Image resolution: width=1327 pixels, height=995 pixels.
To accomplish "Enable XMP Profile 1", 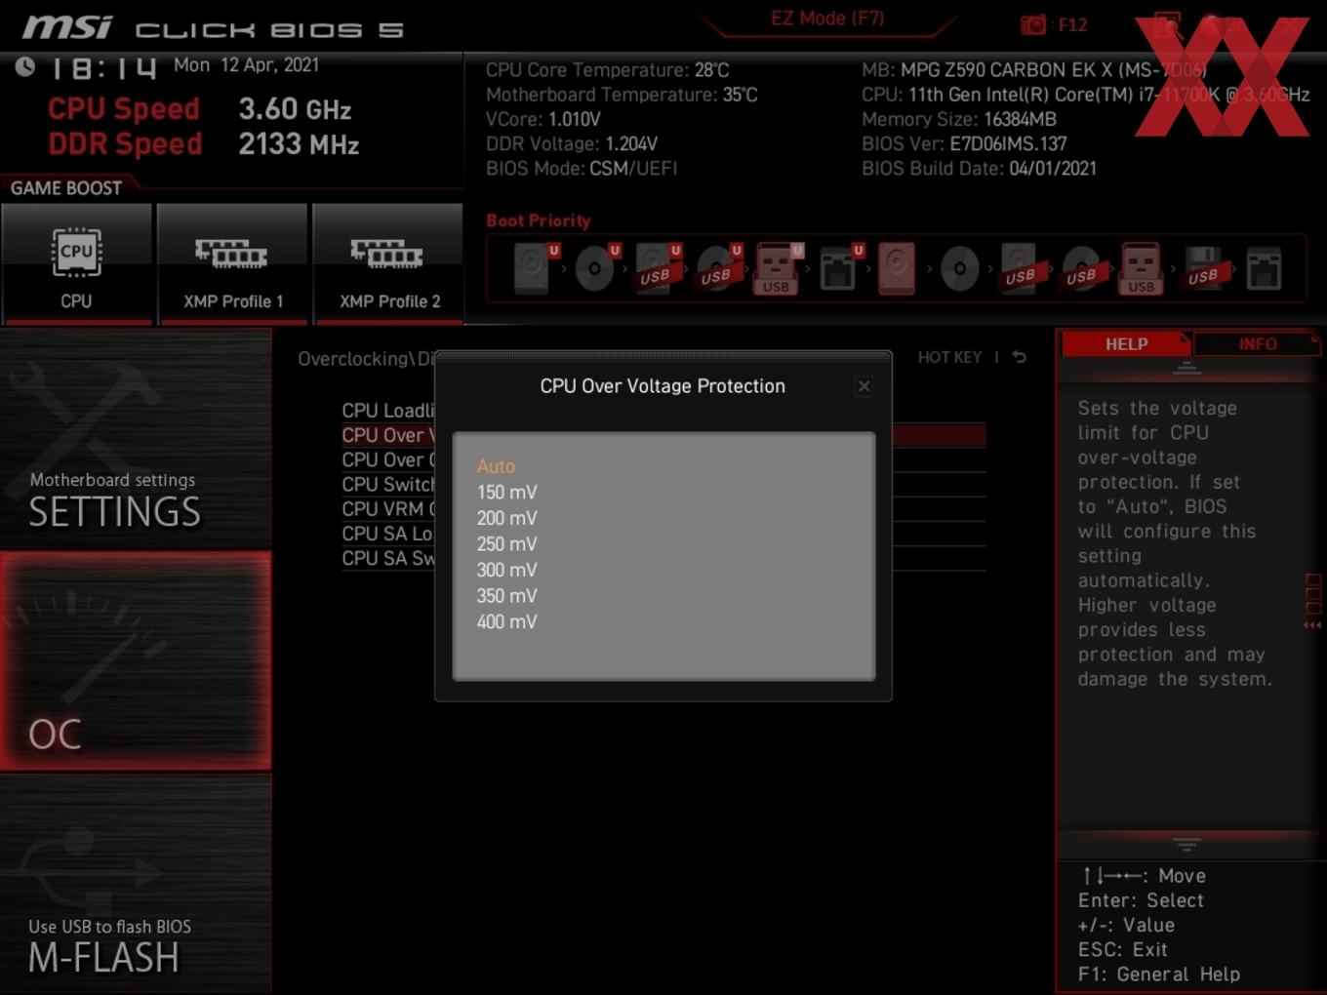I will [232, 262].
